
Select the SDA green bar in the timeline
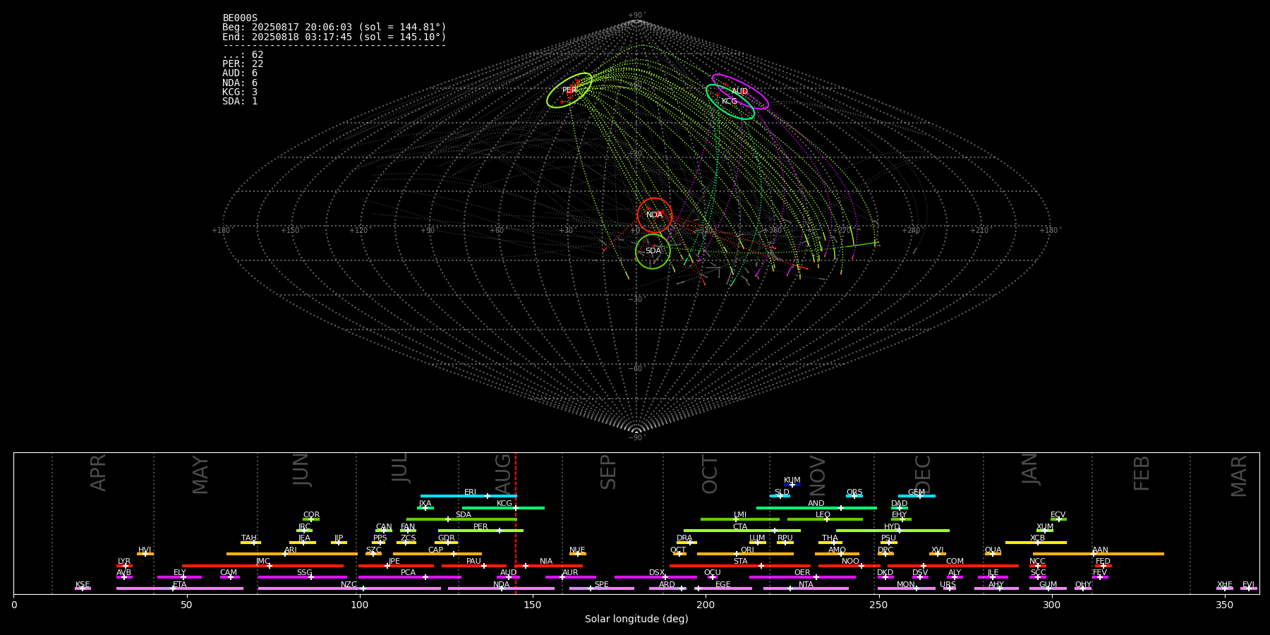(x=461, y=519)
